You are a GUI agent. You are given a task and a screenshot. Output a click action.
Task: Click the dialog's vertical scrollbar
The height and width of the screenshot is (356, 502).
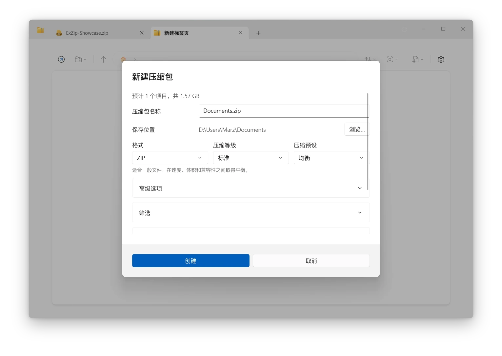[368, 142]
